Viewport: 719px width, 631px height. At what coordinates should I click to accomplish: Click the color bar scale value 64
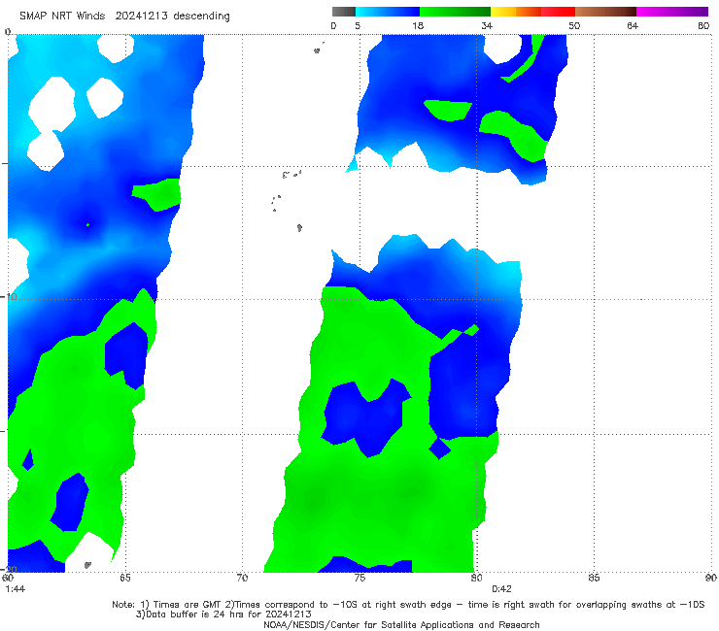point(633,25)
